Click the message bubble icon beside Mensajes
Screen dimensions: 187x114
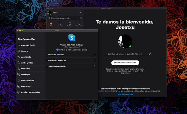tap(19, 74)
